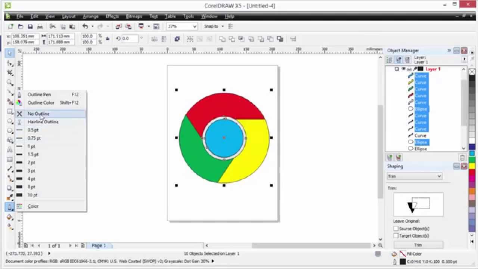Click the Cut scissors icon
The image size is (478, 269).
click(53, 27)
